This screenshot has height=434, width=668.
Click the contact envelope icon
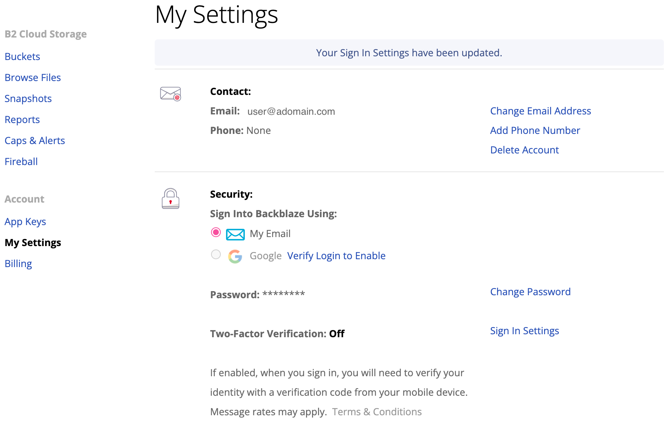(170, 93)
